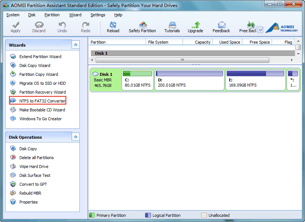Sort by File System column header
The width and height of the screenshot is (305, 222).
tap(164, 42)
